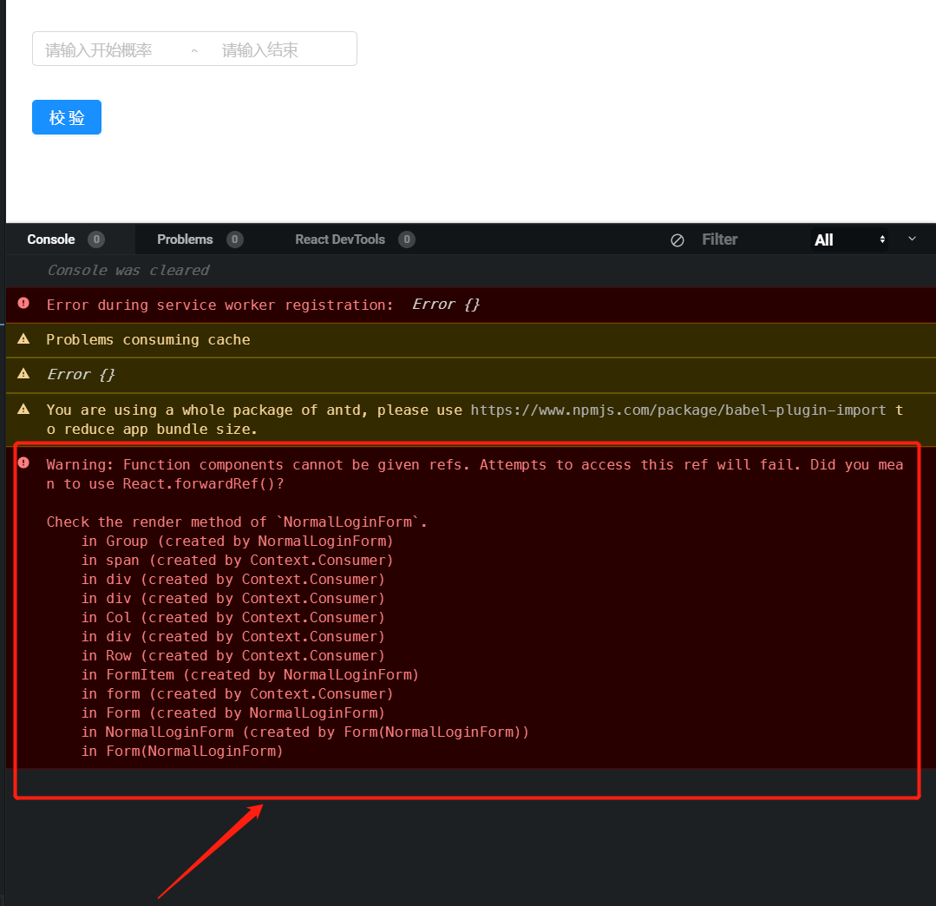Collapse the console panel with the chevron
The height and width of the screenshot is (906, 936).
911,240
